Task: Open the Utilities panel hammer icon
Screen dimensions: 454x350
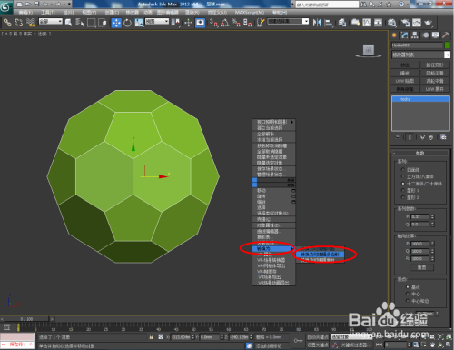Action: tap(446, 35)
